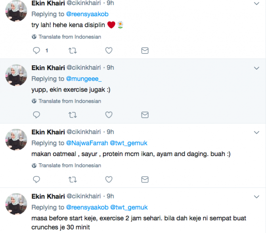
Task: Open dropdown caret on "makan oatmeal" tweet
Action: [x=256, y=132]
